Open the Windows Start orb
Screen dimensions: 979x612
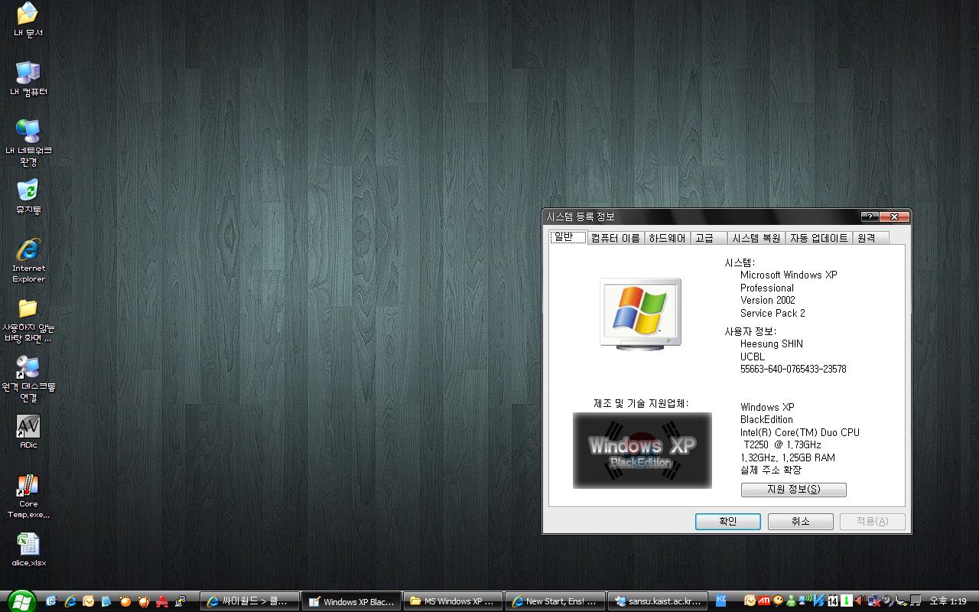pos(22,601)
